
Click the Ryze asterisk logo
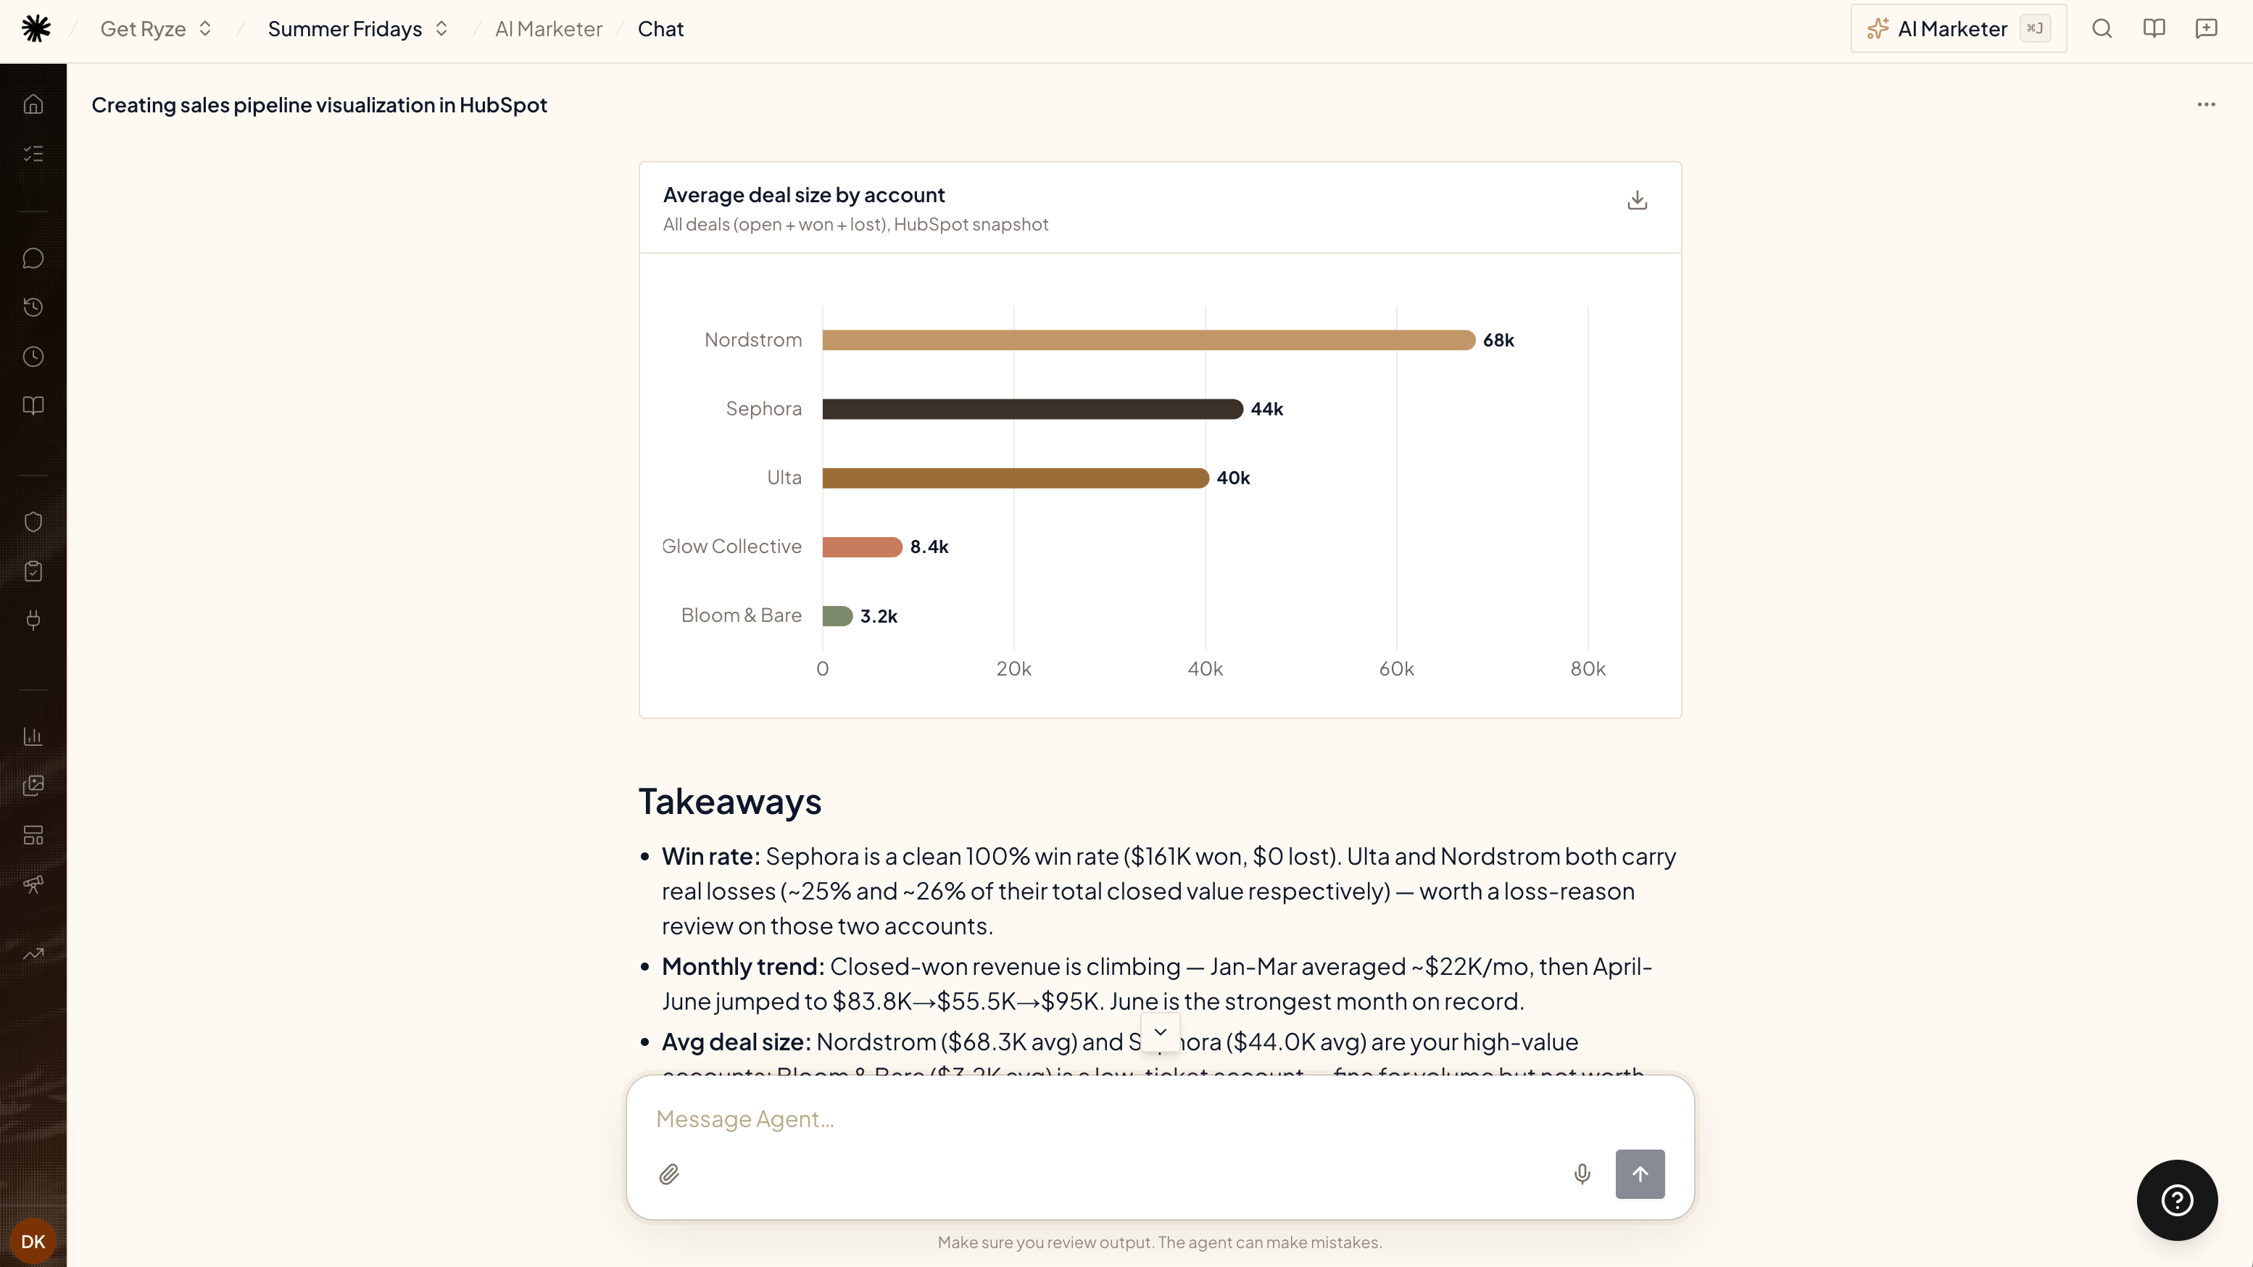[36, 29]
